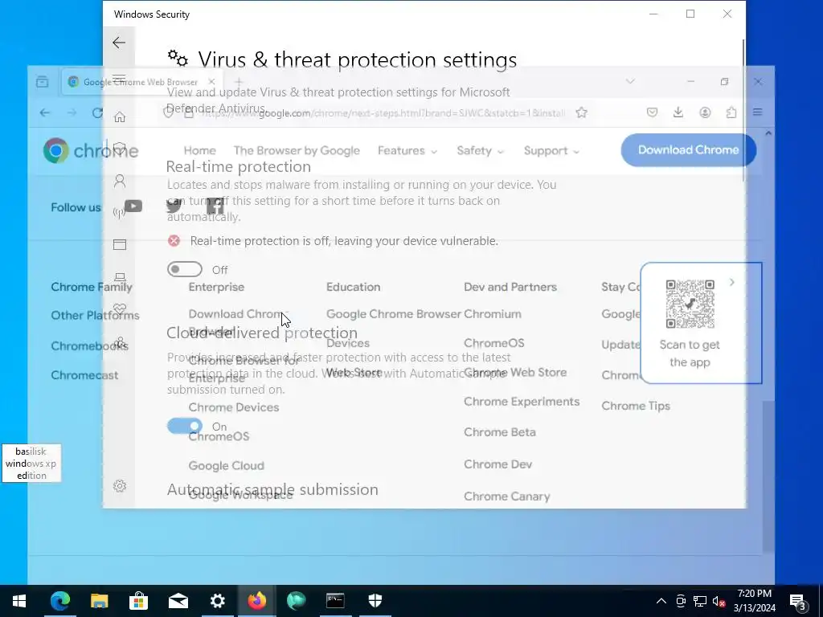
Task: Open the Chromium link under Dev and Partners
Action: pyautogui.click(x=493, y=314)
